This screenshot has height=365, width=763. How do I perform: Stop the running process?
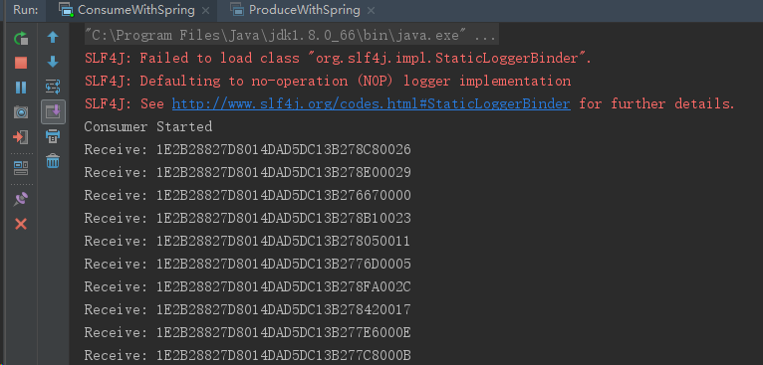click(21, 63)
